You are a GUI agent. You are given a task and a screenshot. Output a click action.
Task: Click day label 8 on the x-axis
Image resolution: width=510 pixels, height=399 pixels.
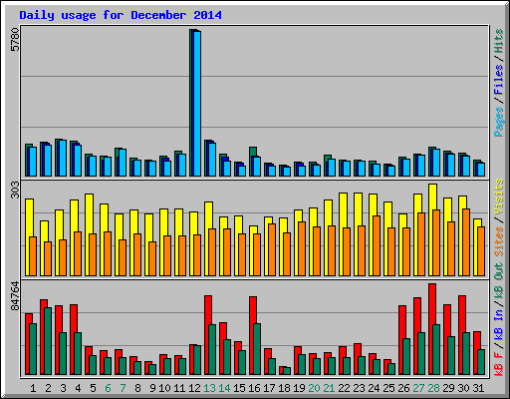coord(137,388)
